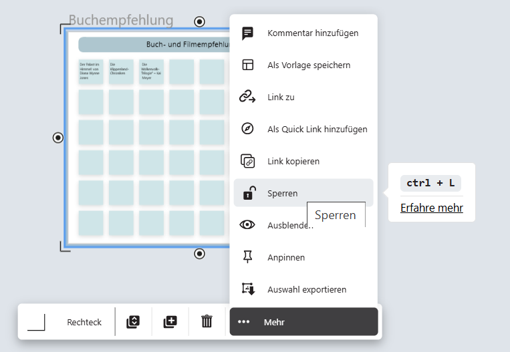Click the comment icon beside Kommentar hinzufügen
The height and width of the screenshot is (352, 510).
[x=247, y=33]
